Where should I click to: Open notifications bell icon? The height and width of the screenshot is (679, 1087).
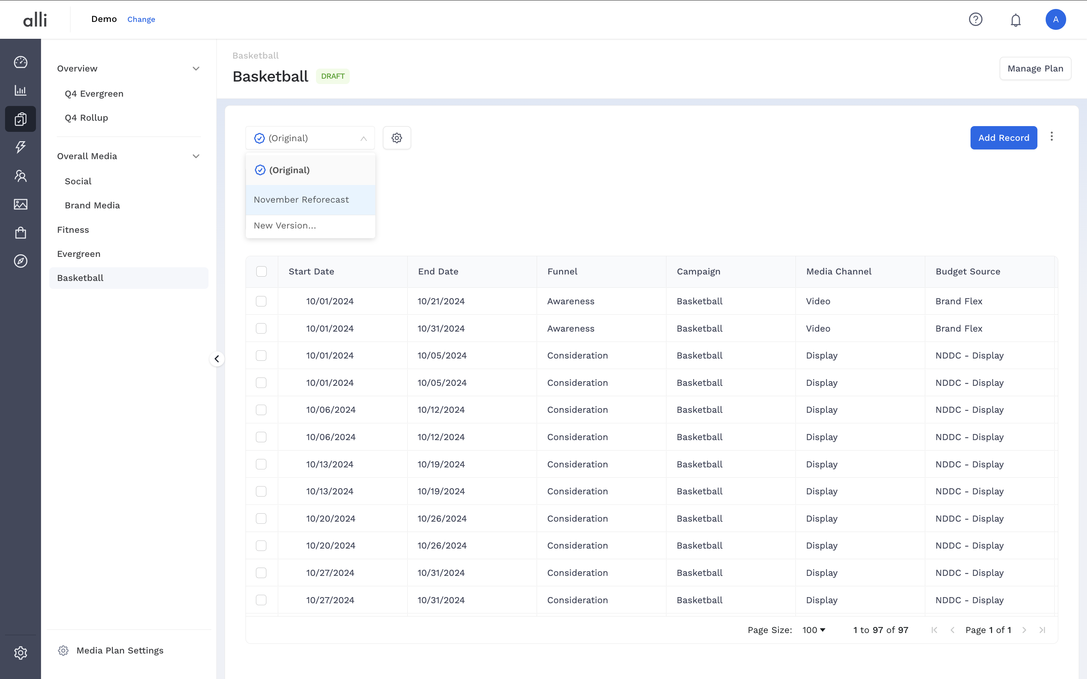[x=1015, y=20]
